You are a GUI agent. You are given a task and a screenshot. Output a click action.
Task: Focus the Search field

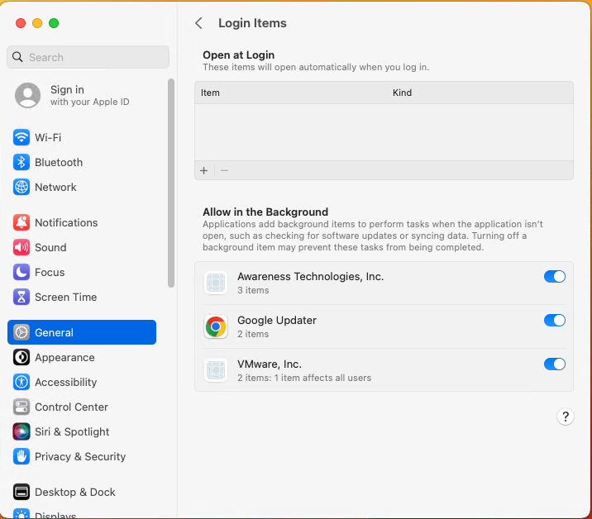pos(88,57)
